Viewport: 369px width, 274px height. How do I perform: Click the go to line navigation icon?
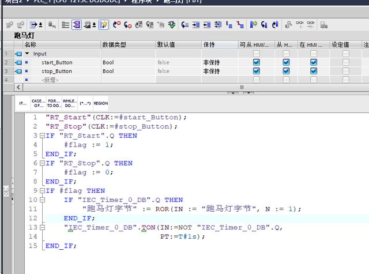(x=184, y=24)
